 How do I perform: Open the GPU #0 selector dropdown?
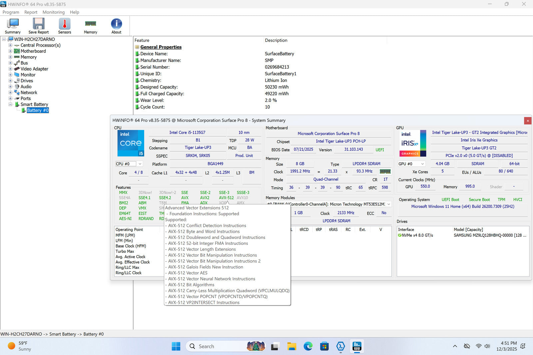tap(422, 164)
